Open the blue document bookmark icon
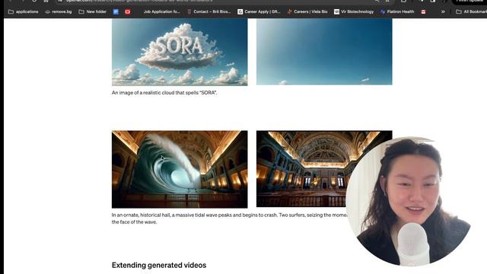This screenshot has height=274, width=487. pyautogui.click(x=116, y=12)
